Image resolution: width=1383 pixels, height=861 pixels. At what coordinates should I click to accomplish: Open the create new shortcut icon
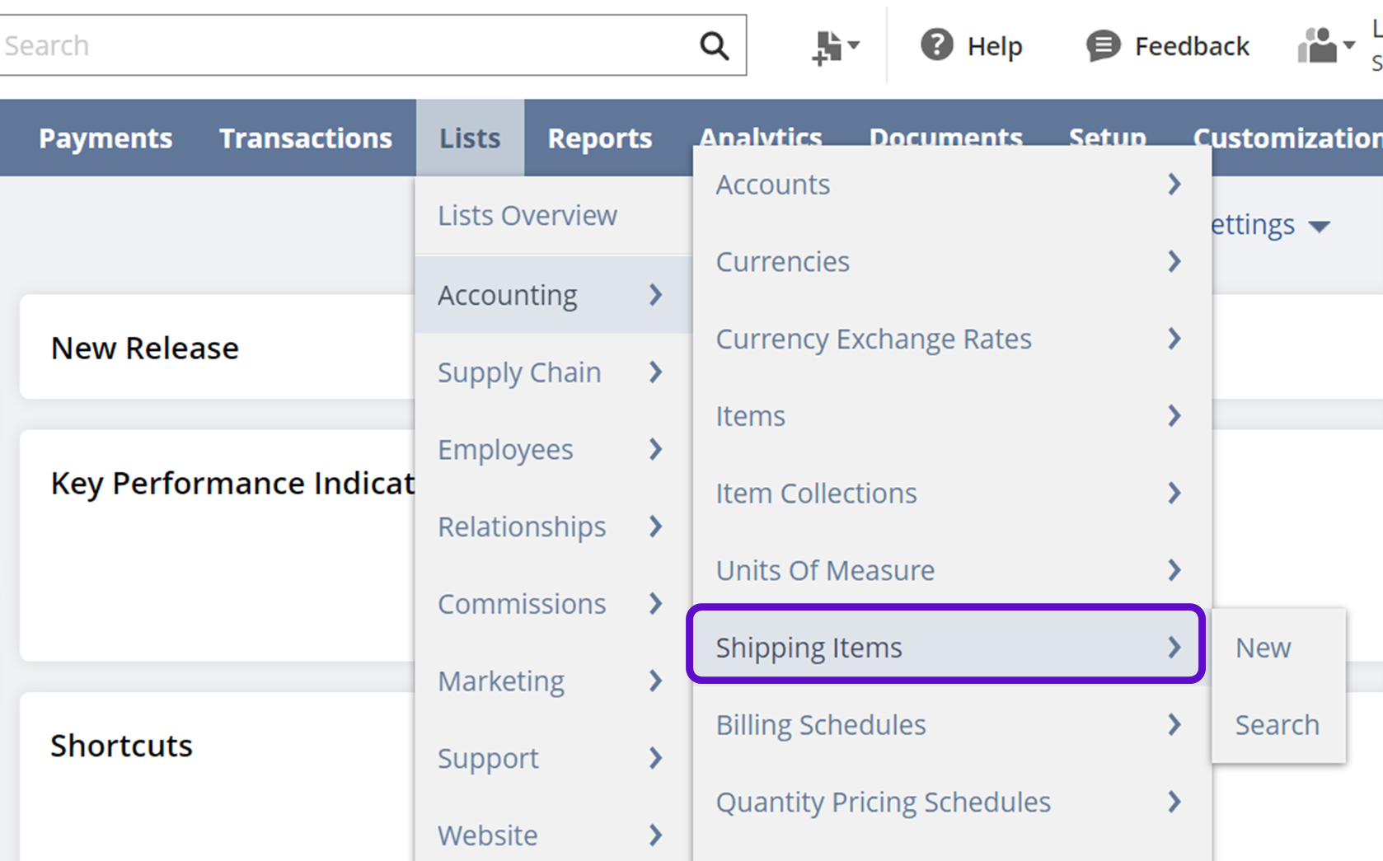click(833, 46)
